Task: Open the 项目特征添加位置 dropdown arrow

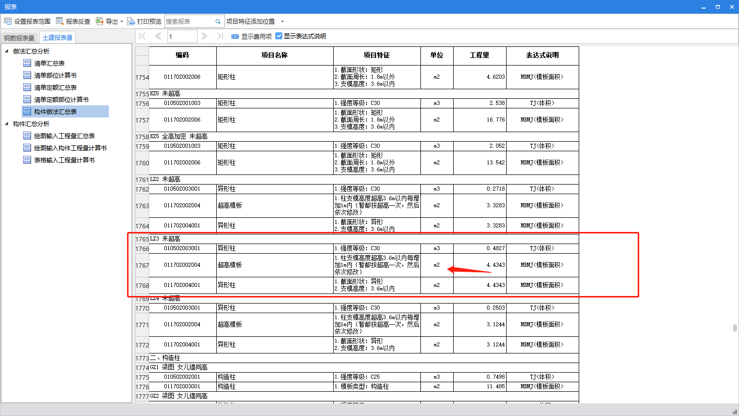Action: pos(282,22)
